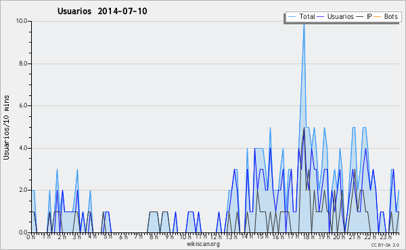This screenshot has width=406, height=250.
Task: Click the x-axis label '14 h'
Action: click(x=247, y=236)
